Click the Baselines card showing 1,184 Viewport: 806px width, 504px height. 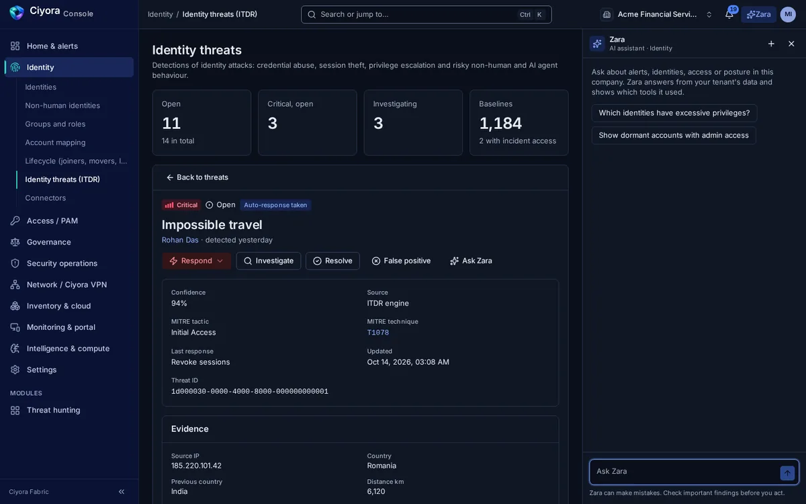tap(519, 123)
